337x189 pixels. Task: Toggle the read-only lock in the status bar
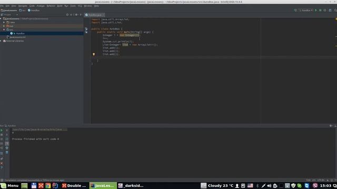click(328, 180)
